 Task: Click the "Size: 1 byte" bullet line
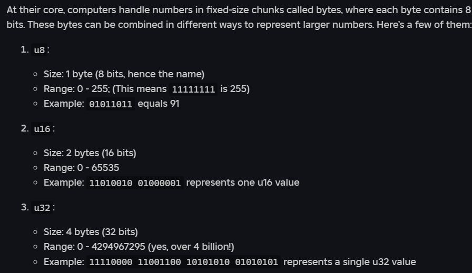tap(124, 74)
